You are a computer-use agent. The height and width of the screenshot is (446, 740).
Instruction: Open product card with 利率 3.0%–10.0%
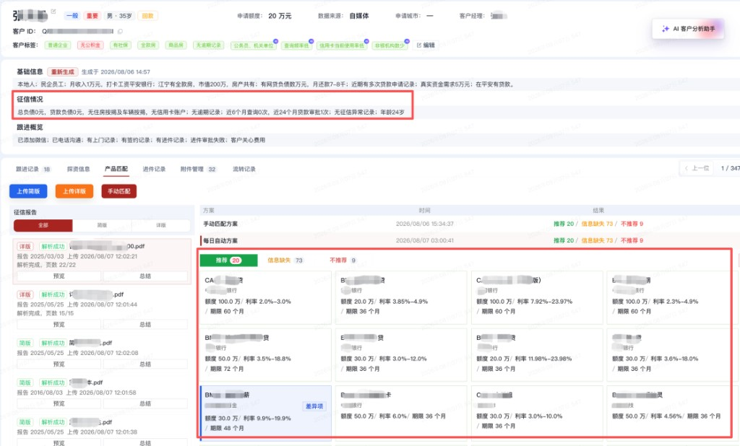[537, 413]
